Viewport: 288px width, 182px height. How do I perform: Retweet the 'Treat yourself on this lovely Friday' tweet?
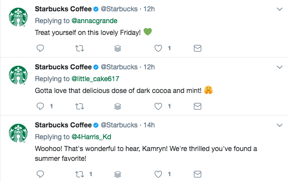(x=80, y=48)
